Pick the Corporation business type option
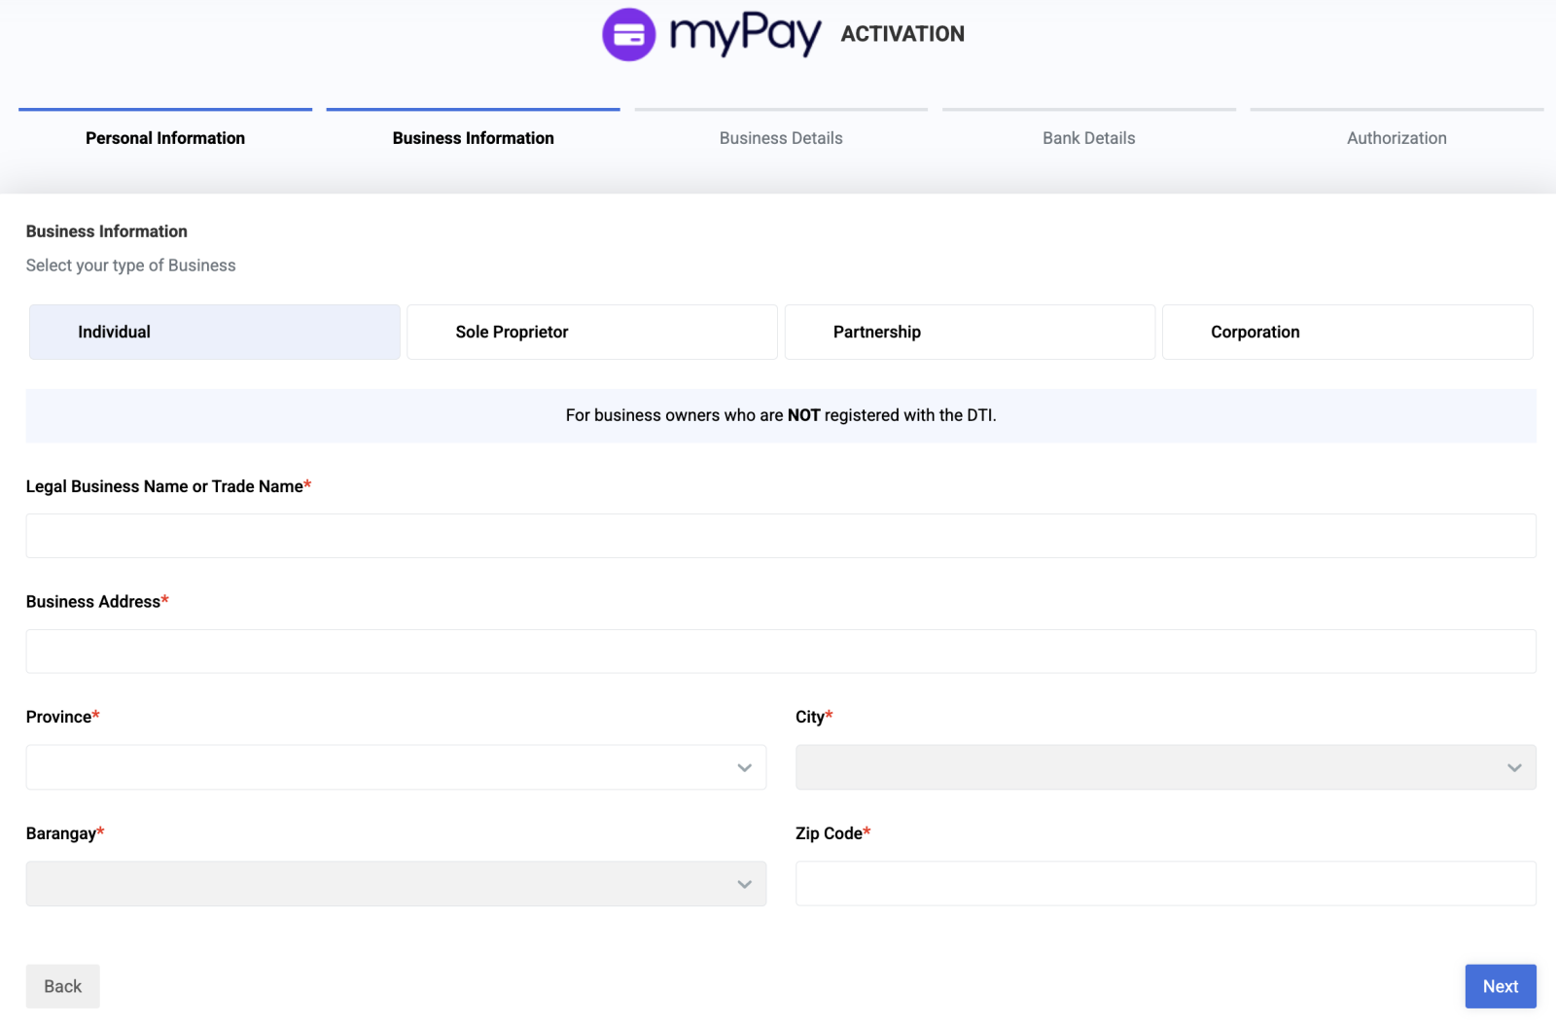Viewport: 1556px width, 1025px height. [1347, 332]
